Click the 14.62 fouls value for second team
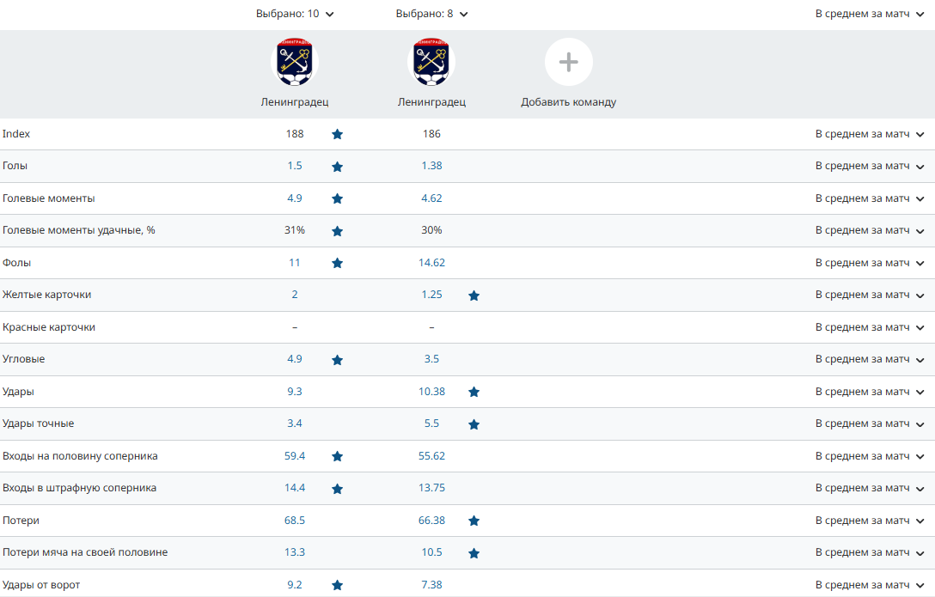The width and height of the screenshot is (935, 597). 431,263
